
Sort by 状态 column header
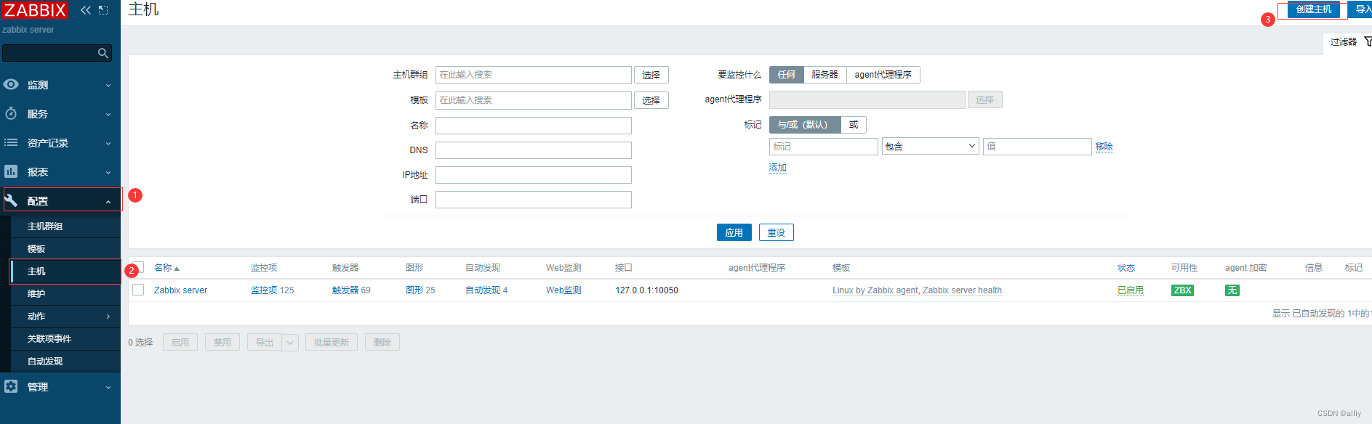pyautogui.click(x=1126, y=268)
